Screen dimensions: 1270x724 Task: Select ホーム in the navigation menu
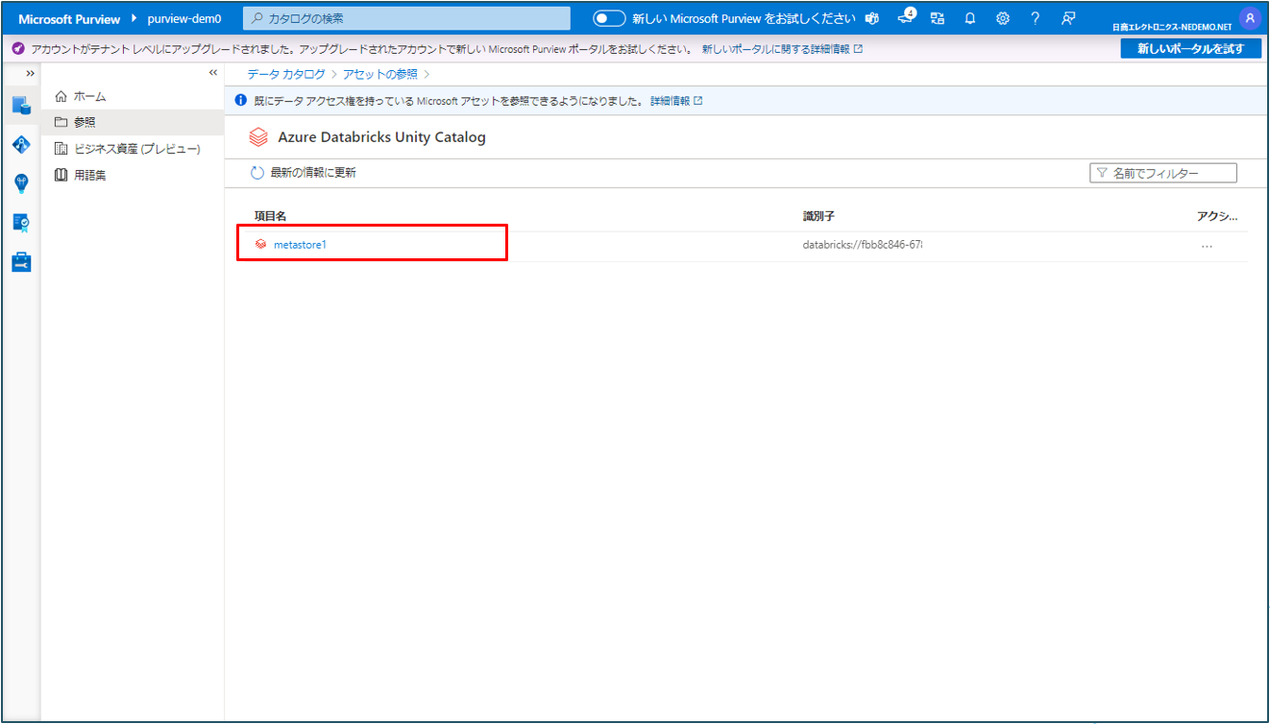coord(89,96)
